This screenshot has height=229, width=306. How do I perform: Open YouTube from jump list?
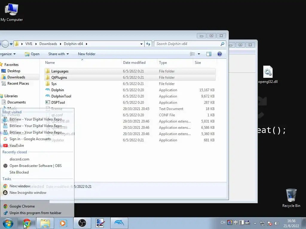pos(17,146)
